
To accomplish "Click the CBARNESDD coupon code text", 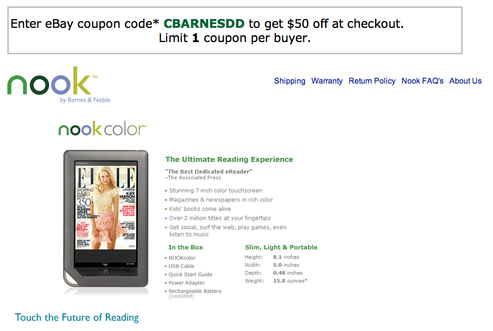I will (204, 23).
